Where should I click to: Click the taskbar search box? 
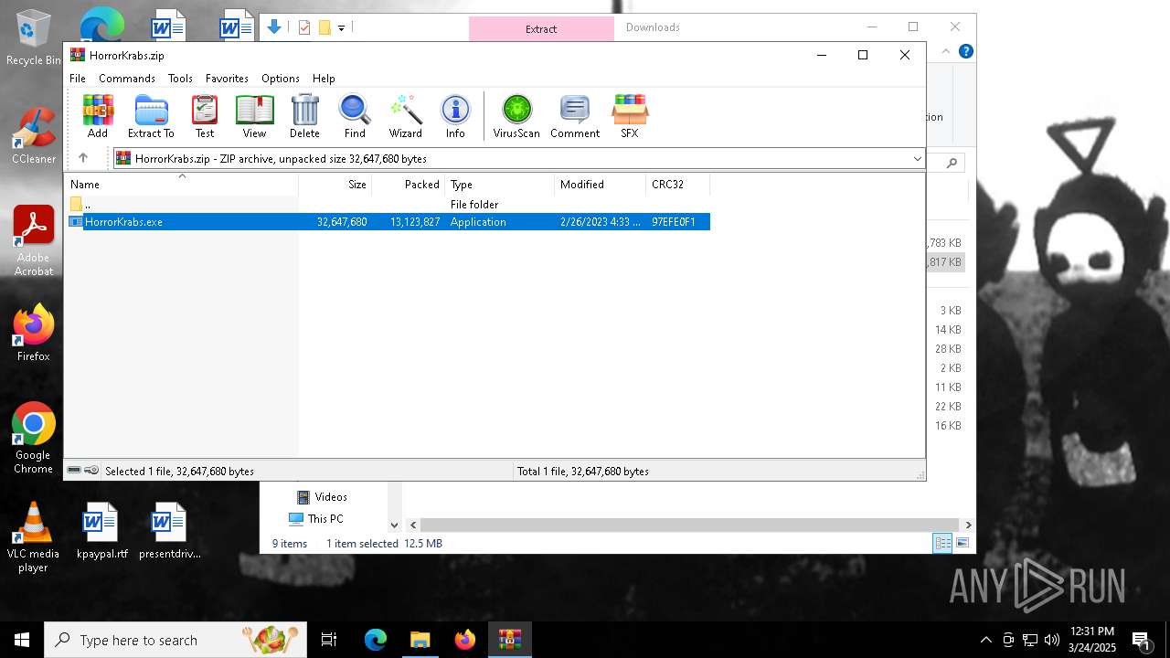tap(175, 640)
